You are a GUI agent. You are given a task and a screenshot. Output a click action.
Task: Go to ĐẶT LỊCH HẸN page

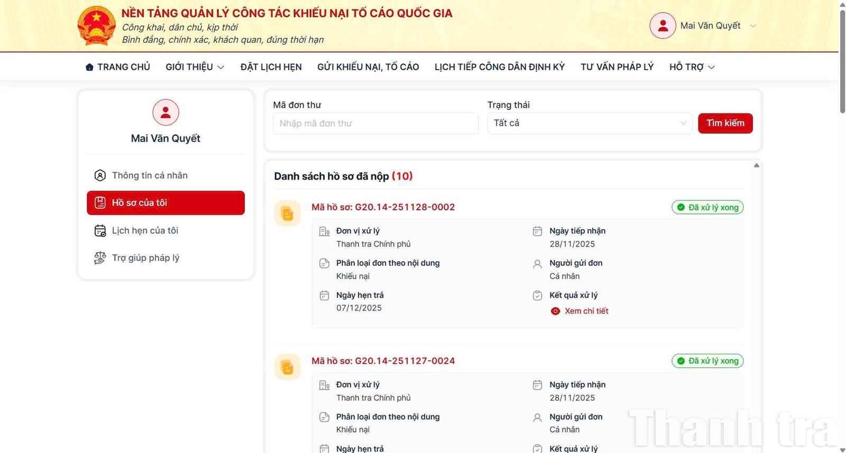(271, 67)
